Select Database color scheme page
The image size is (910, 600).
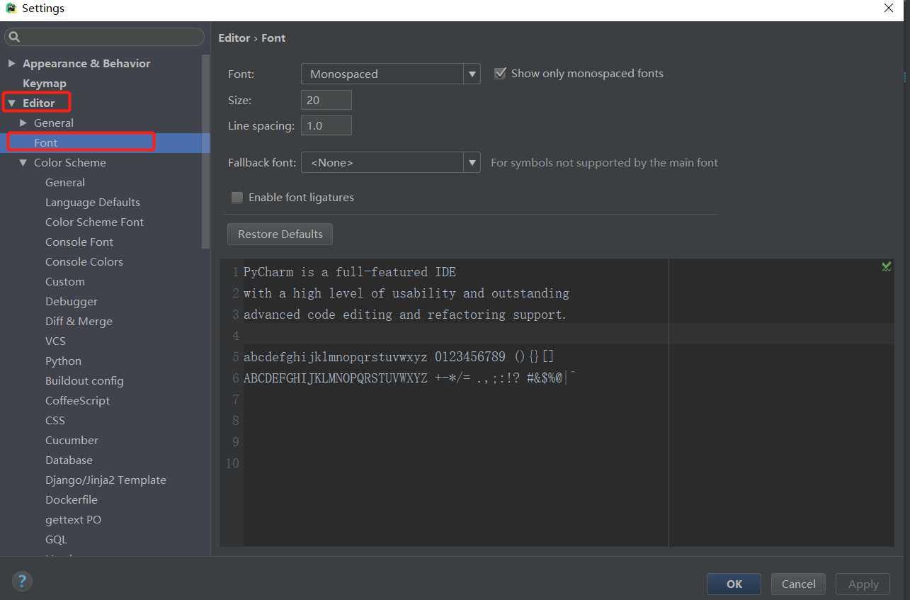[x=69, y=460]
